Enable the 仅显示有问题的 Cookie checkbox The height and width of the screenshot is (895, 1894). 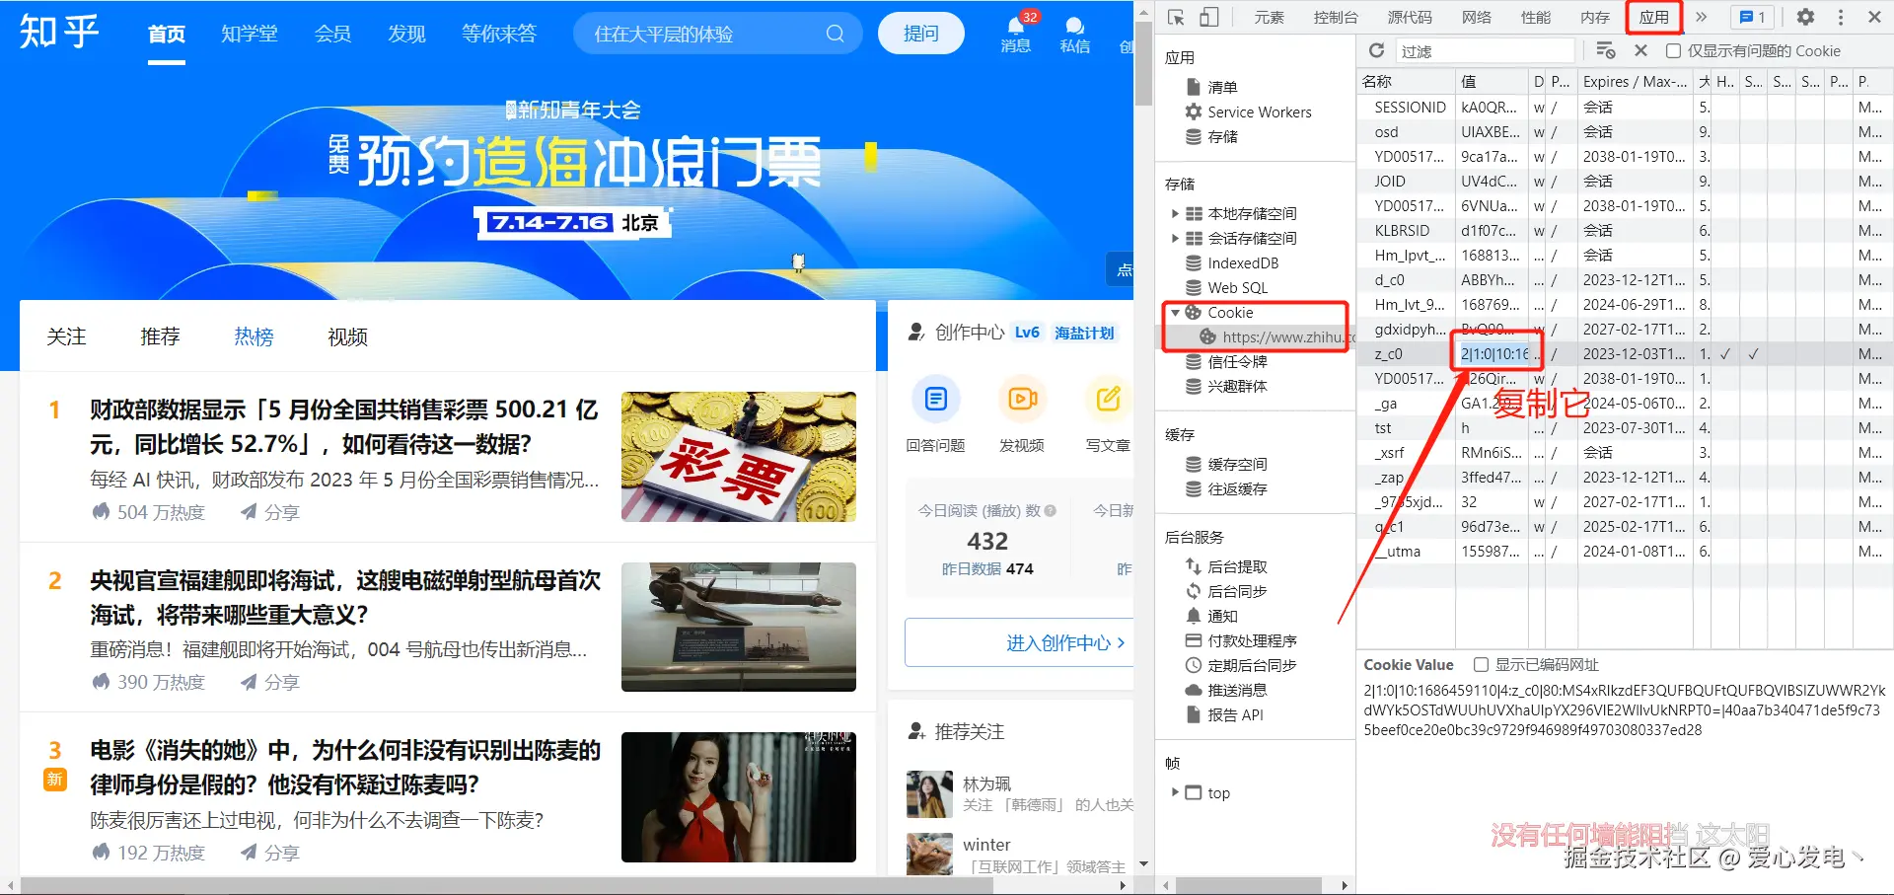click(x=1673, y=50)
